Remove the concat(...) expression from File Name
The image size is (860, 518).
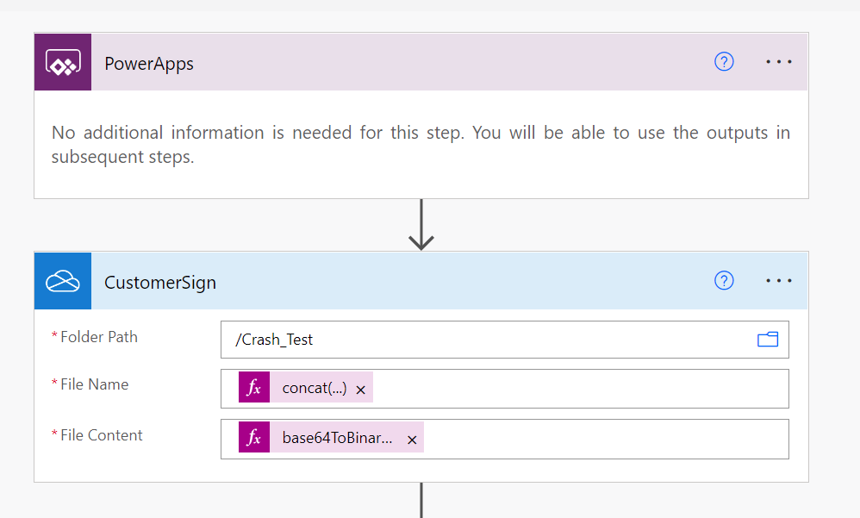pos(360,390)
